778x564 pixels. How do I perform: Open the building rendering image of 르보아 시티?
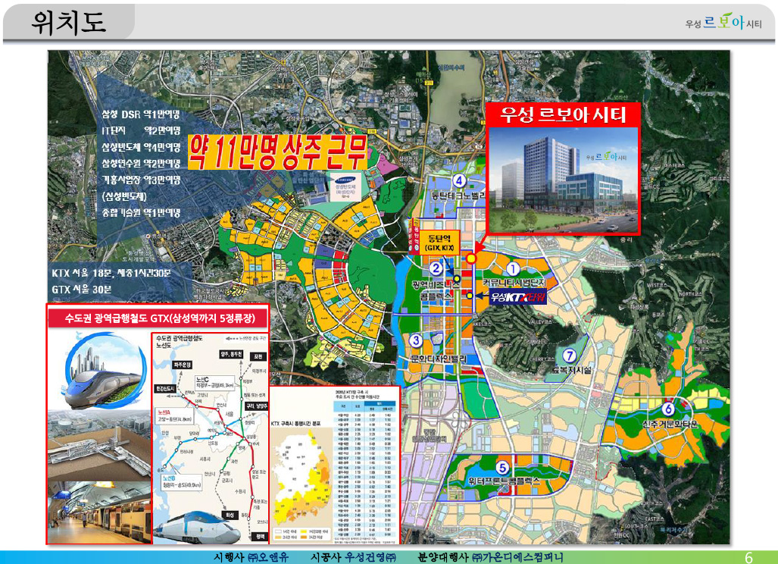(x=563, y=179)
